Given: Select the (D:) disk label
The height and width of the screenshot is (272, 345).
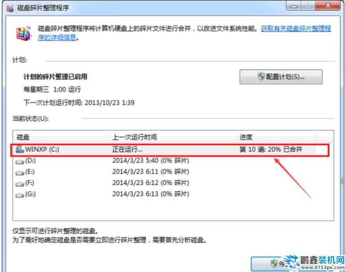Looking at the screenshot, I should 30,161.
